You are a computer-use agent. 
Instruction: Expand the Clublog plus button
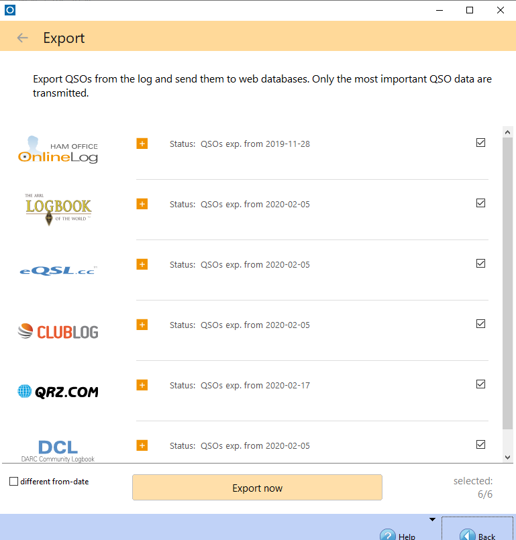(x=142, y=325)
